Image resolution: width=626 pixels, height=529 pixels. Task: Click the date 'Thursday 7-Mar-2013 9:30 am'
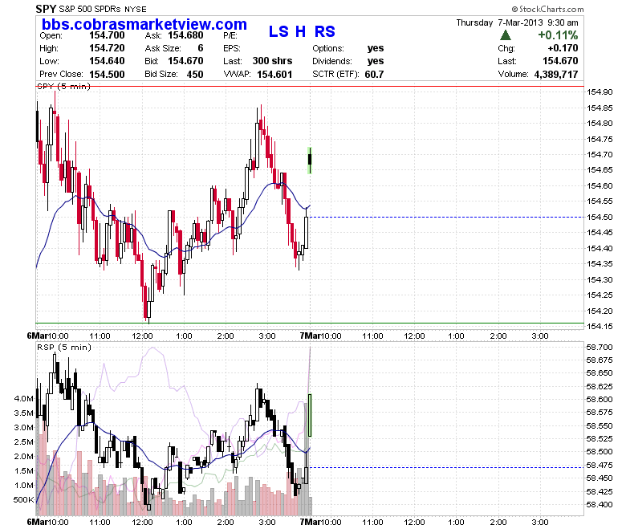pos(517,22)
